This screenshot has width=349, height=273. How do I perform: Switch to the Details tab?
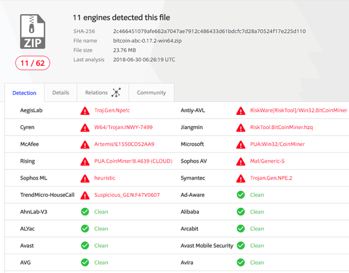click(x=61, y=92)
